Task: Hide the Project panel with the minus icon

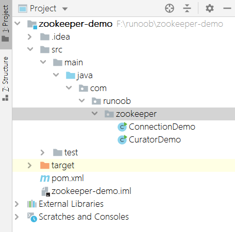Action: click(x=227, y=8)
